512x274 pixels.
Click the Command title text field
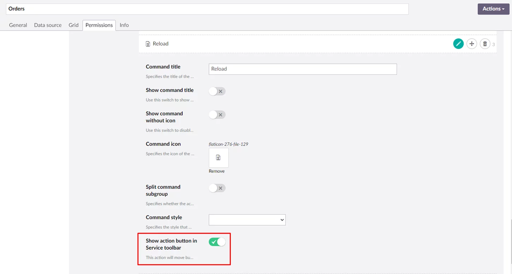coord(302,69)
